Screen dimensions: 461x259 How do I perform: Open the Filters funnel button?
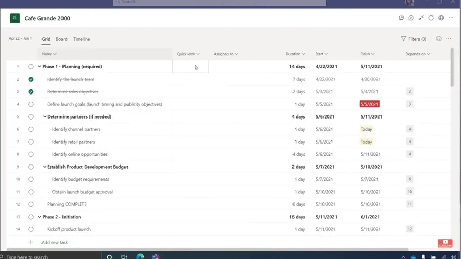coord(413,39)
